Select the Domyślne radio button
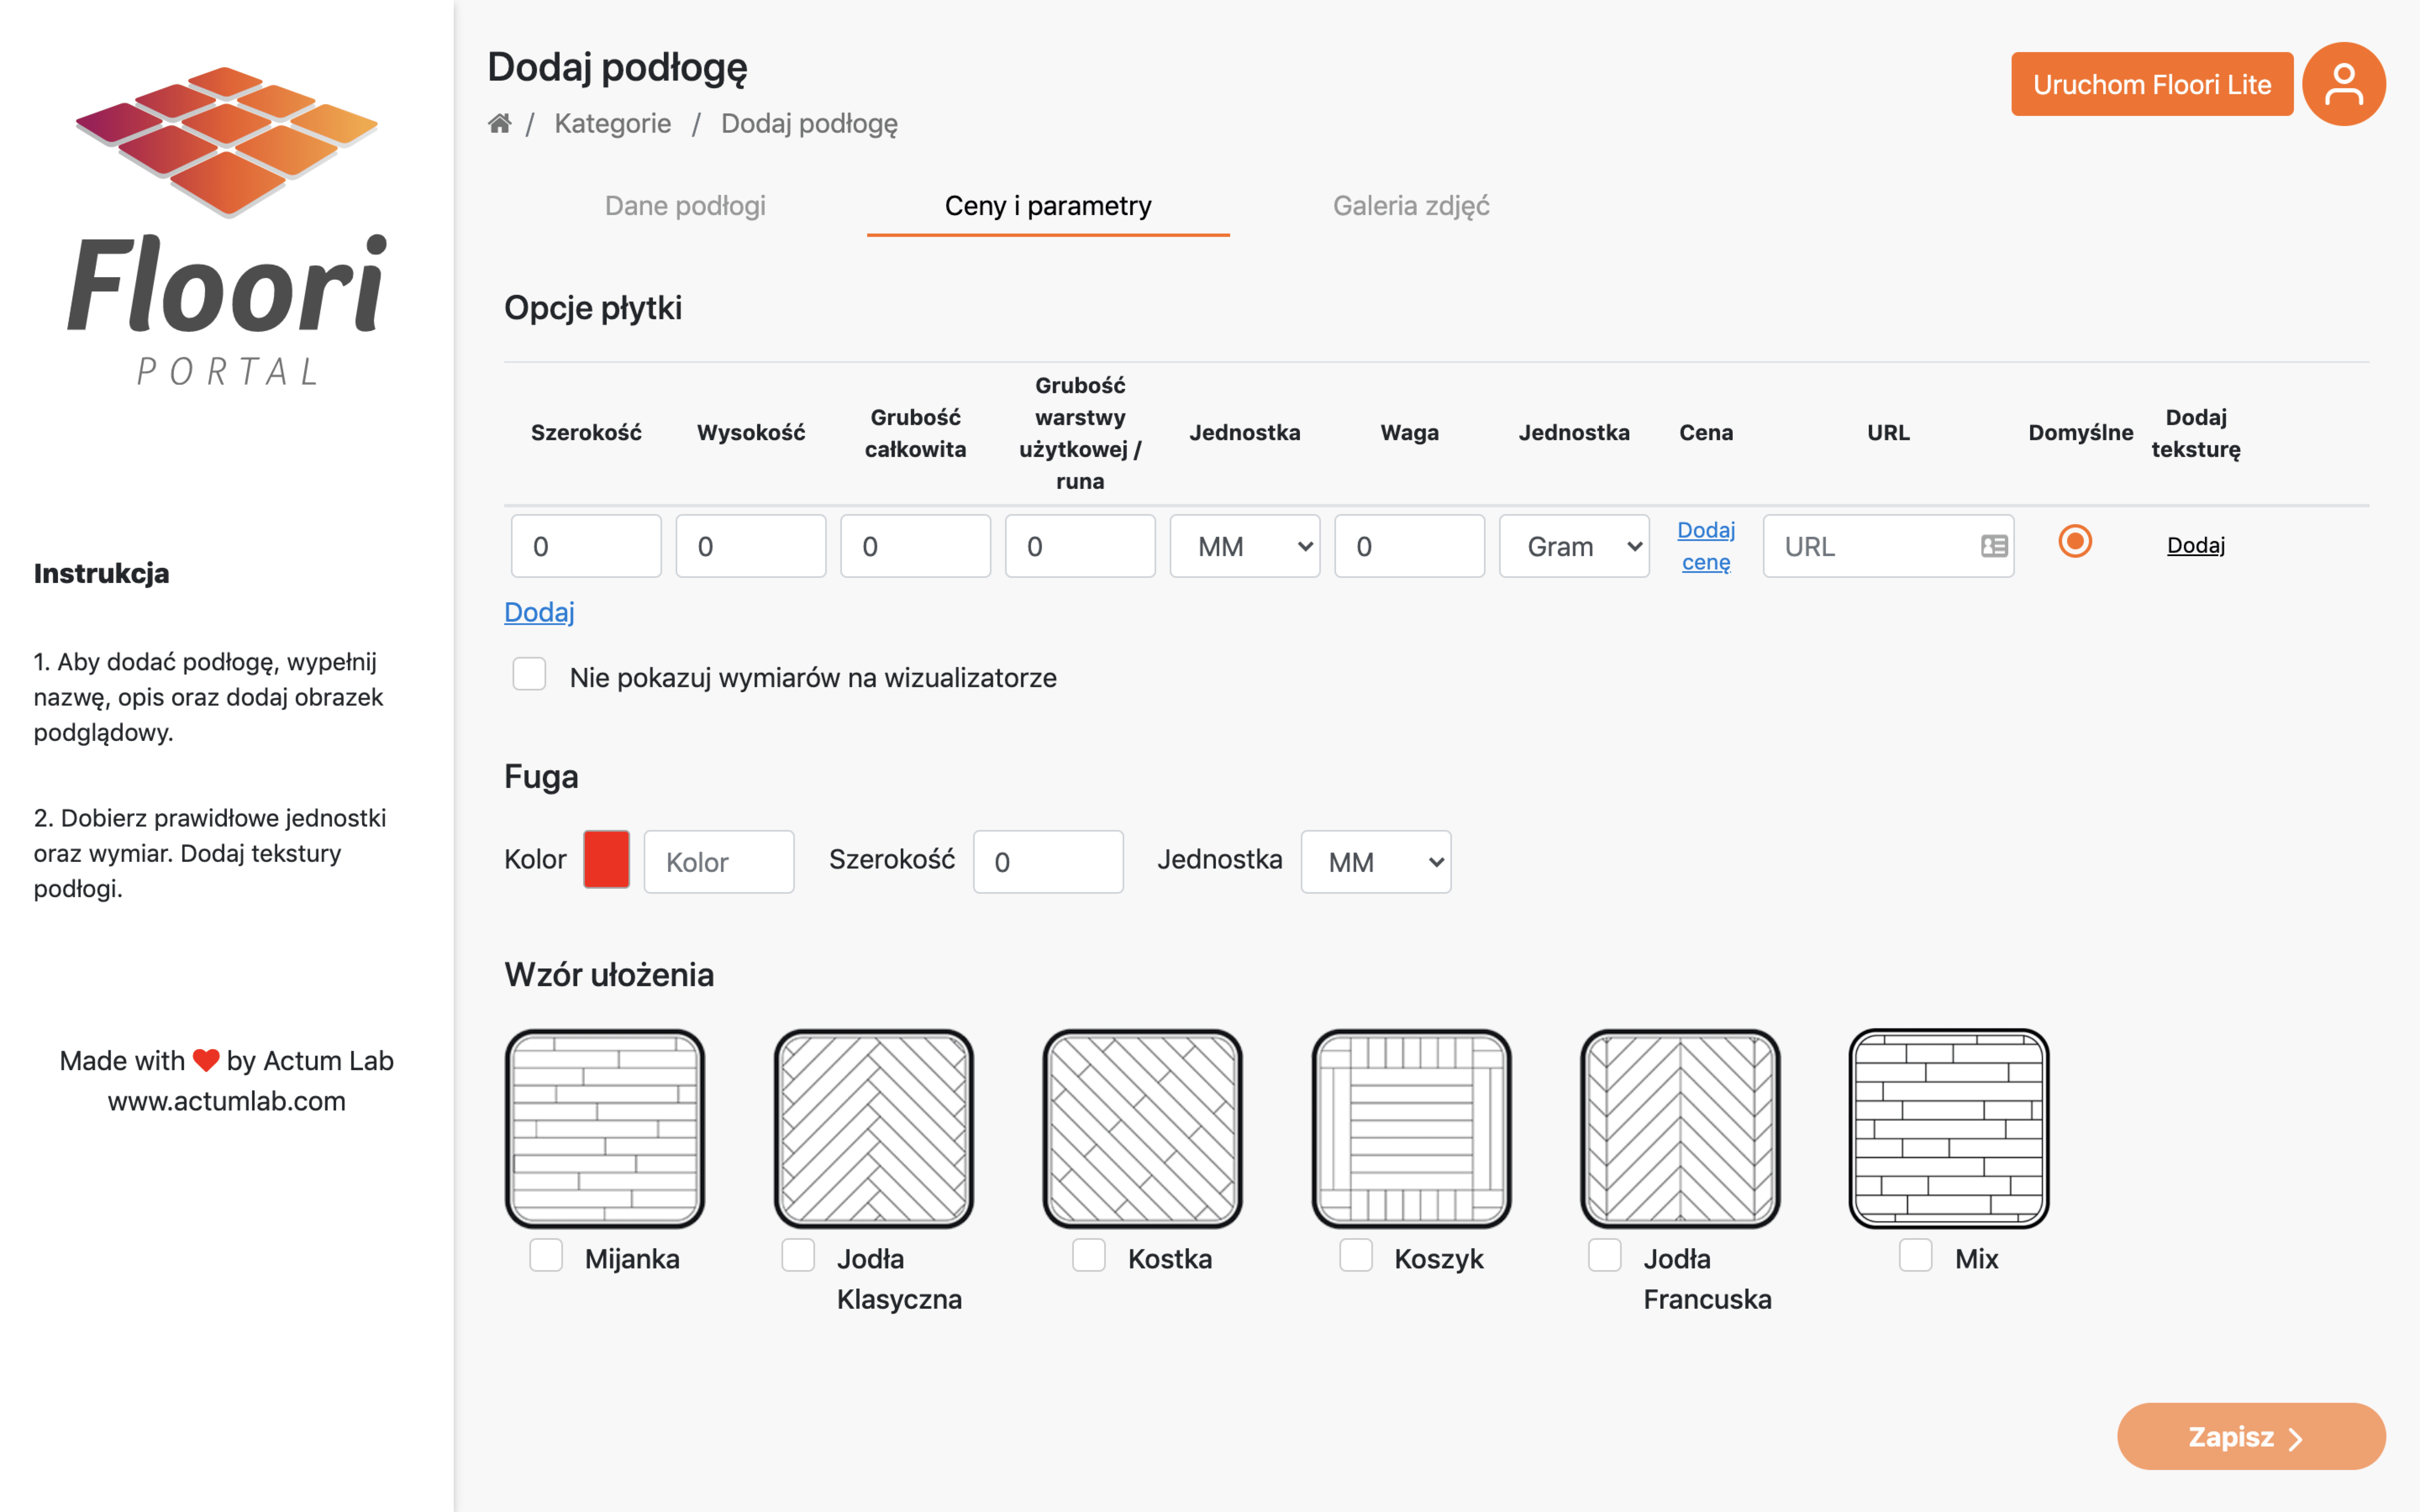Image resolution: width=2420 pixels, height=1512 pixels. 2075,541
